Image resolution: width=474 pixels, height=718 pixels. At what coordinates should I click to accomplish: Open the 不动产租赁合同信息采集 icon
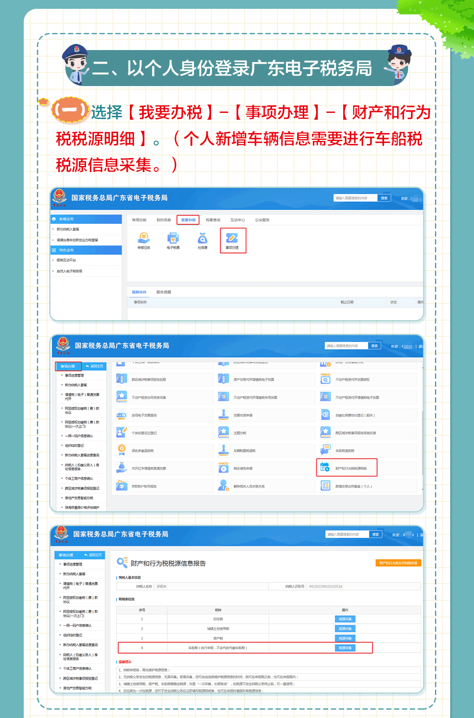(x=122, y=397)
